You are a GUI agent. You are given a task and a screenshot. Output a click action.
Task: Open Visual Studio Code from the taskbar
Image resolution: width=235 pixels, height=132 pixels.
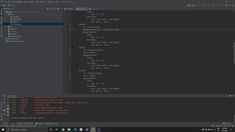(x=75, y=129)
